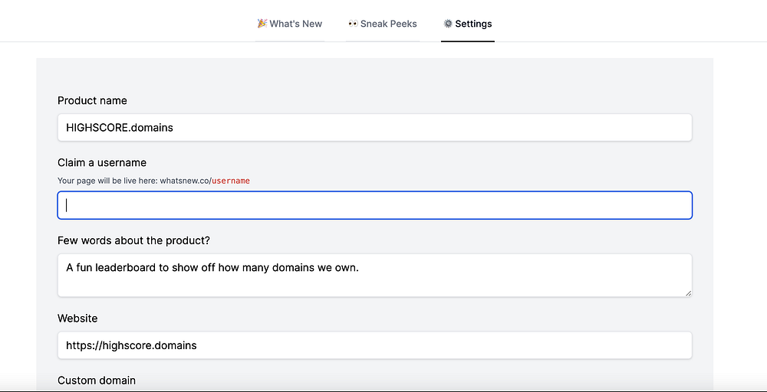This screenshot has height=392, width=767.
Task: Click the "whatsnew.co/" URL text
Action: point(186,181)
